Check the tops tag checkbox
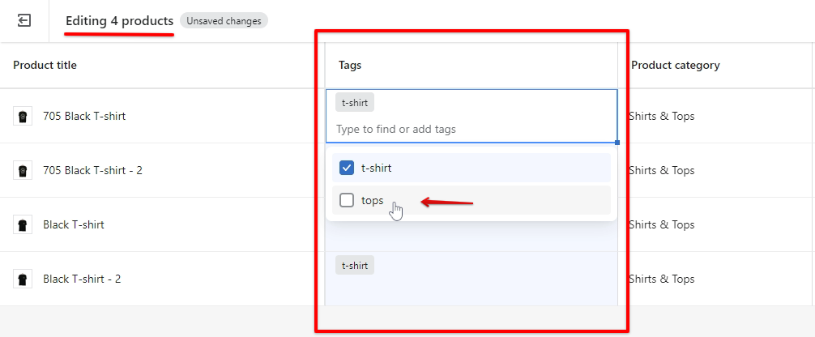The image size is (815, 337). (x=347, y=200)
